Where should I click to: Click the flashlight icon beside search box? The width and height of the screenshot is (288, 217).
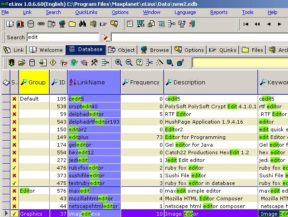(x=105, y=37)
